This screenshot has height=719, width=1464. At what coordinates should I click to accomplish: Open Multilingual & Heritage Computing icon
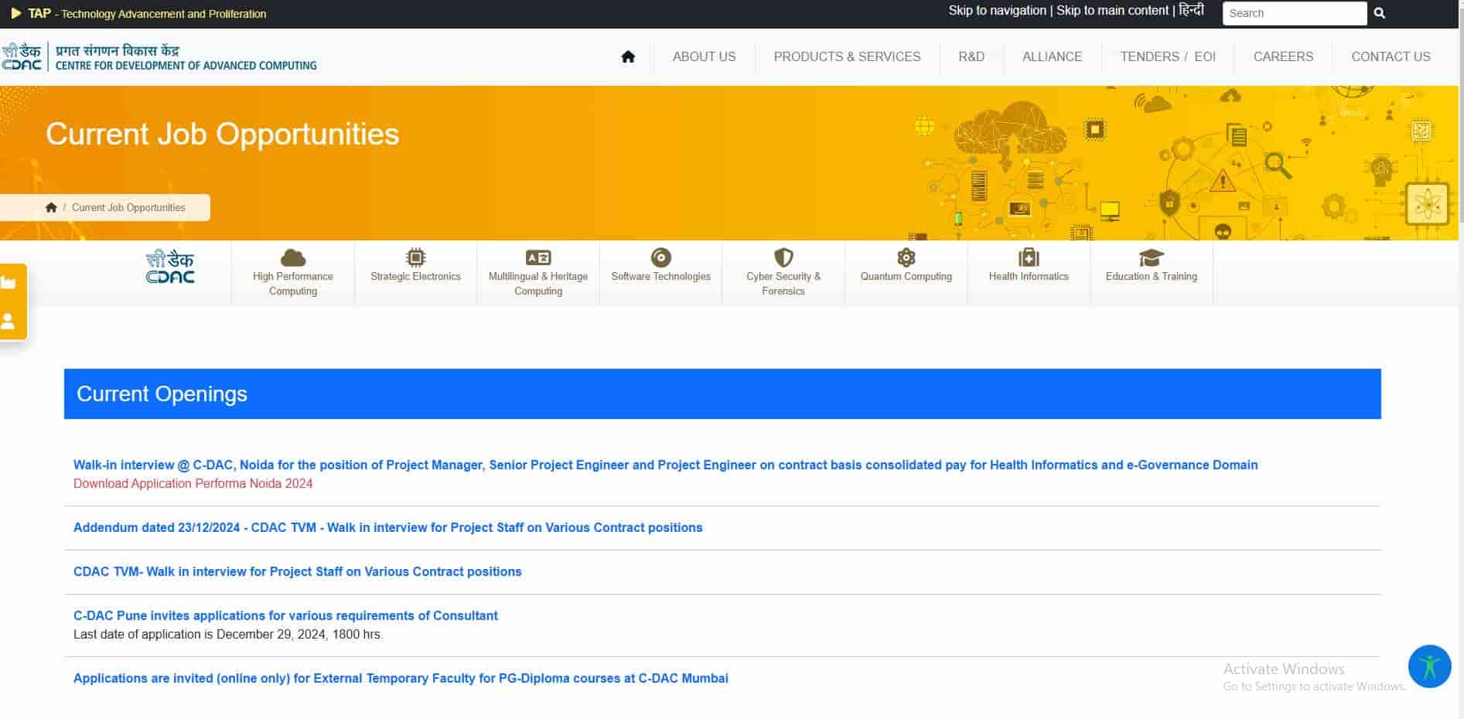click(538, 257)
